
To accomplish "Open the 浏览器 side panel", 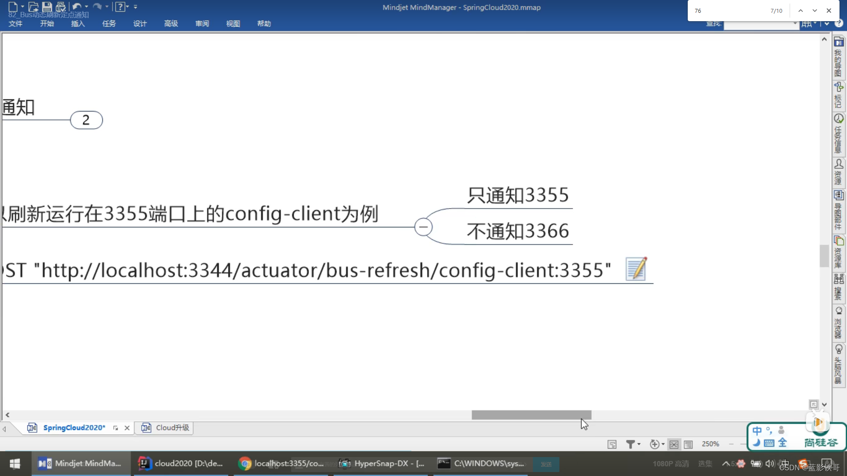I will [x=838, y=323].
